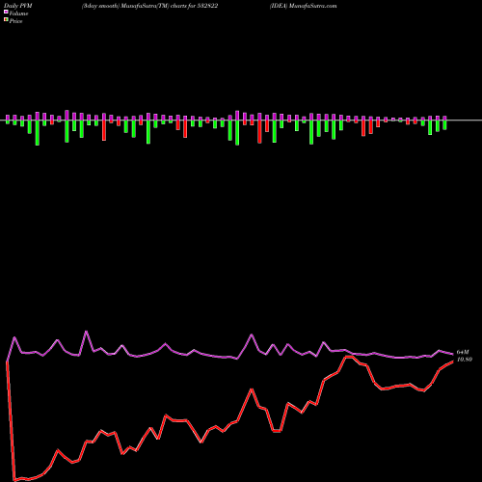Viewport: 482px width, 482px height.
Task: Select the 'Price' legend label
Action: pyautogui.click(x=15, y=21)
